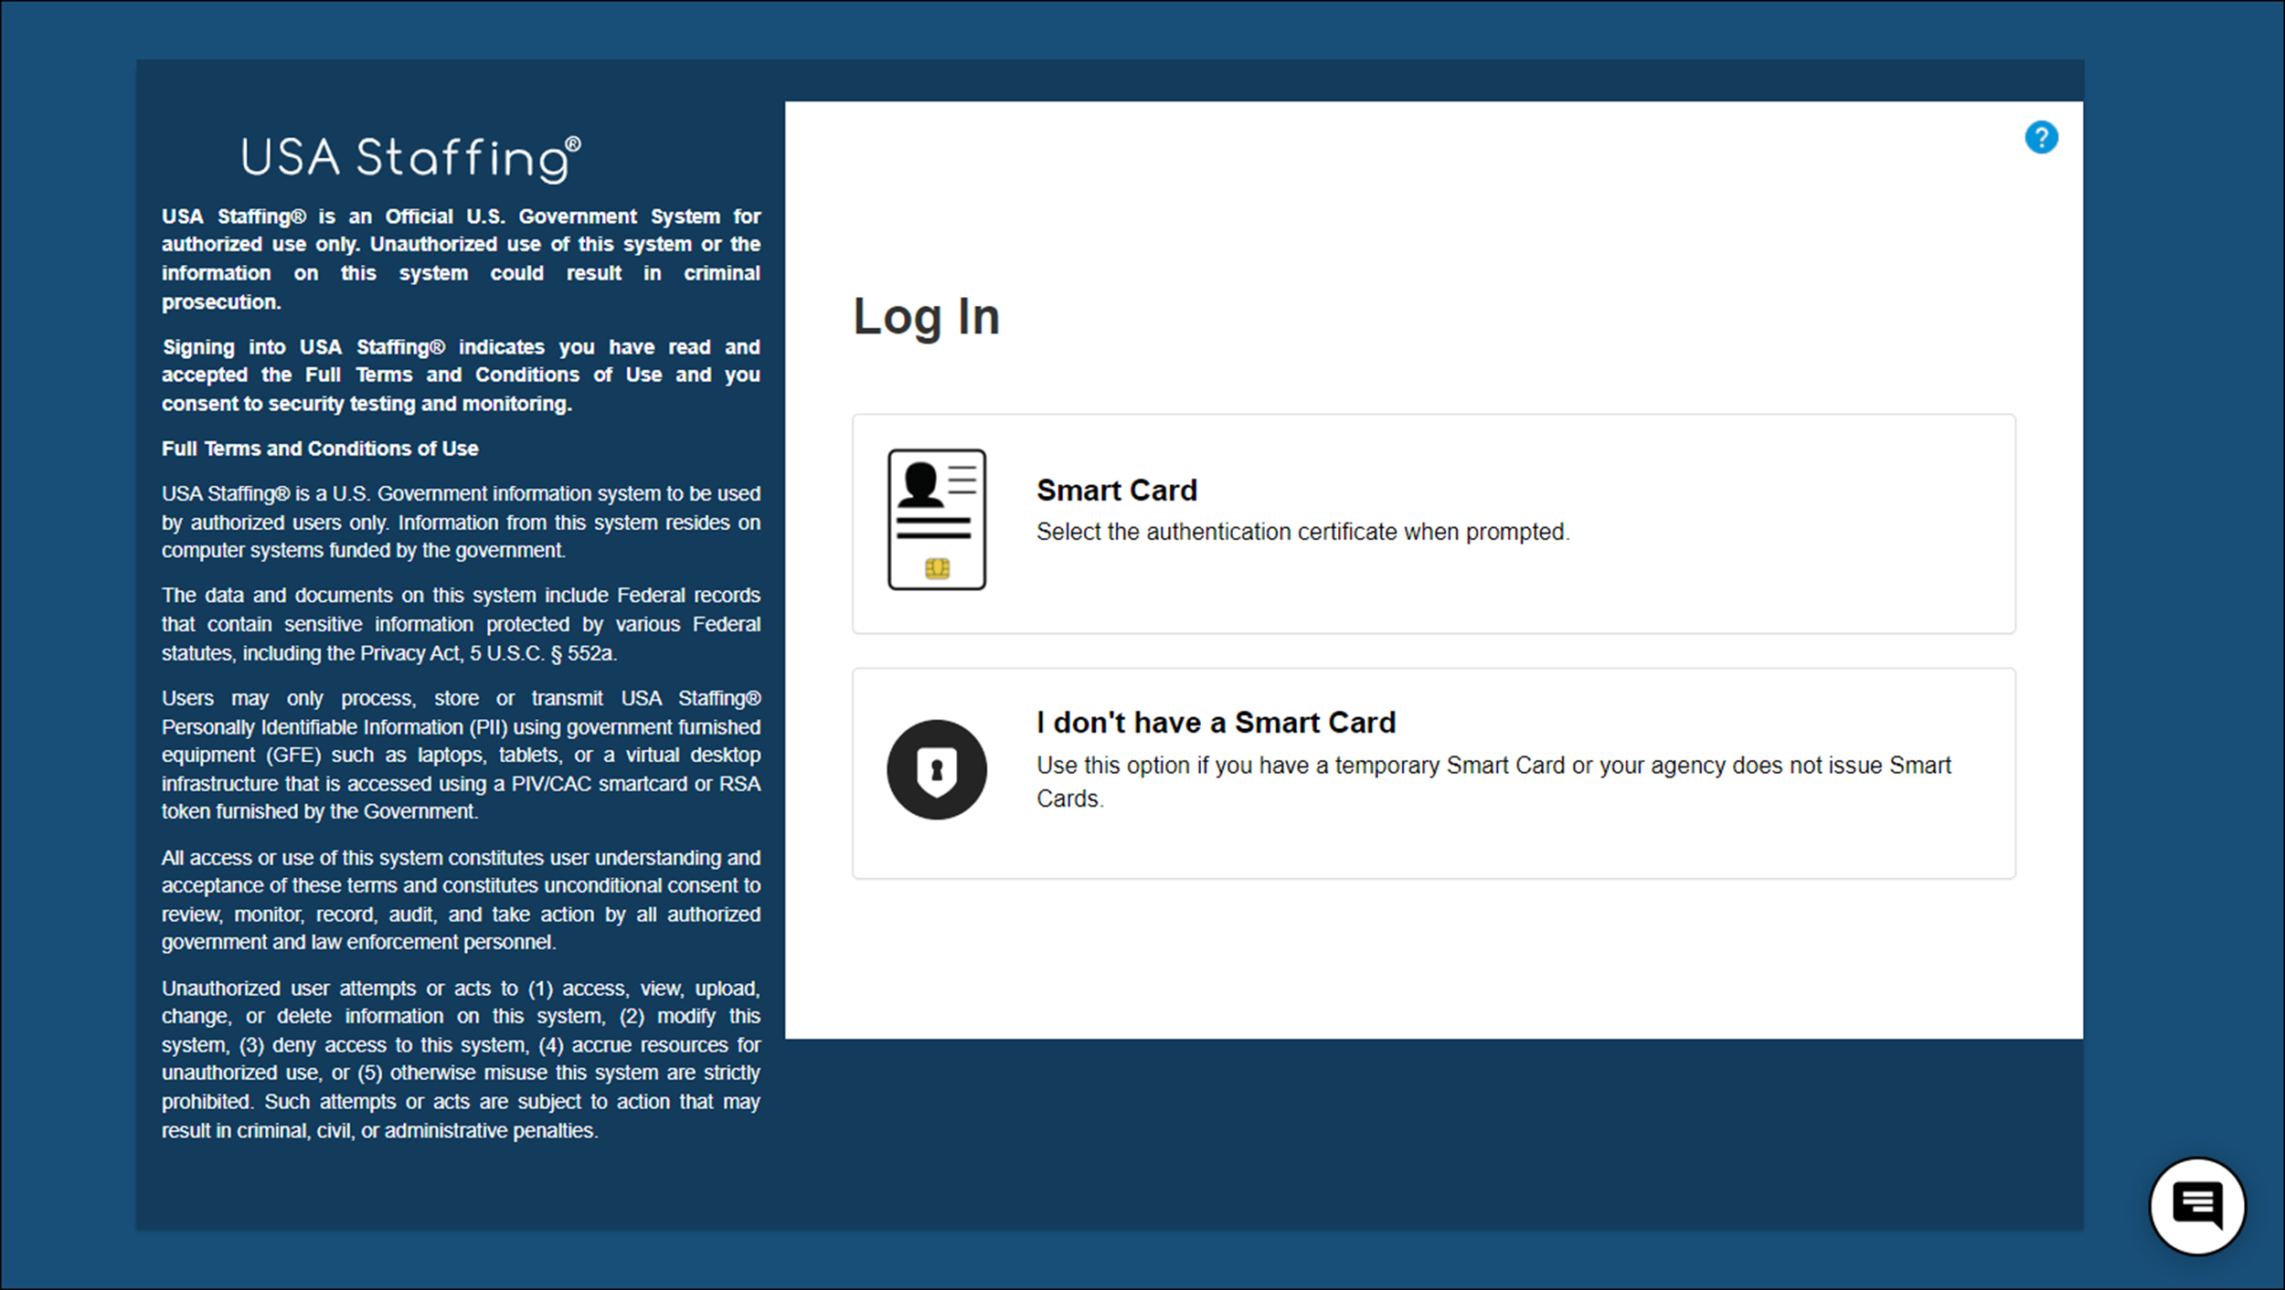Viewport: 2285px width, 1290px height.
Task: Click the gold chip on the smart card icon
Action: pos(938,566)
